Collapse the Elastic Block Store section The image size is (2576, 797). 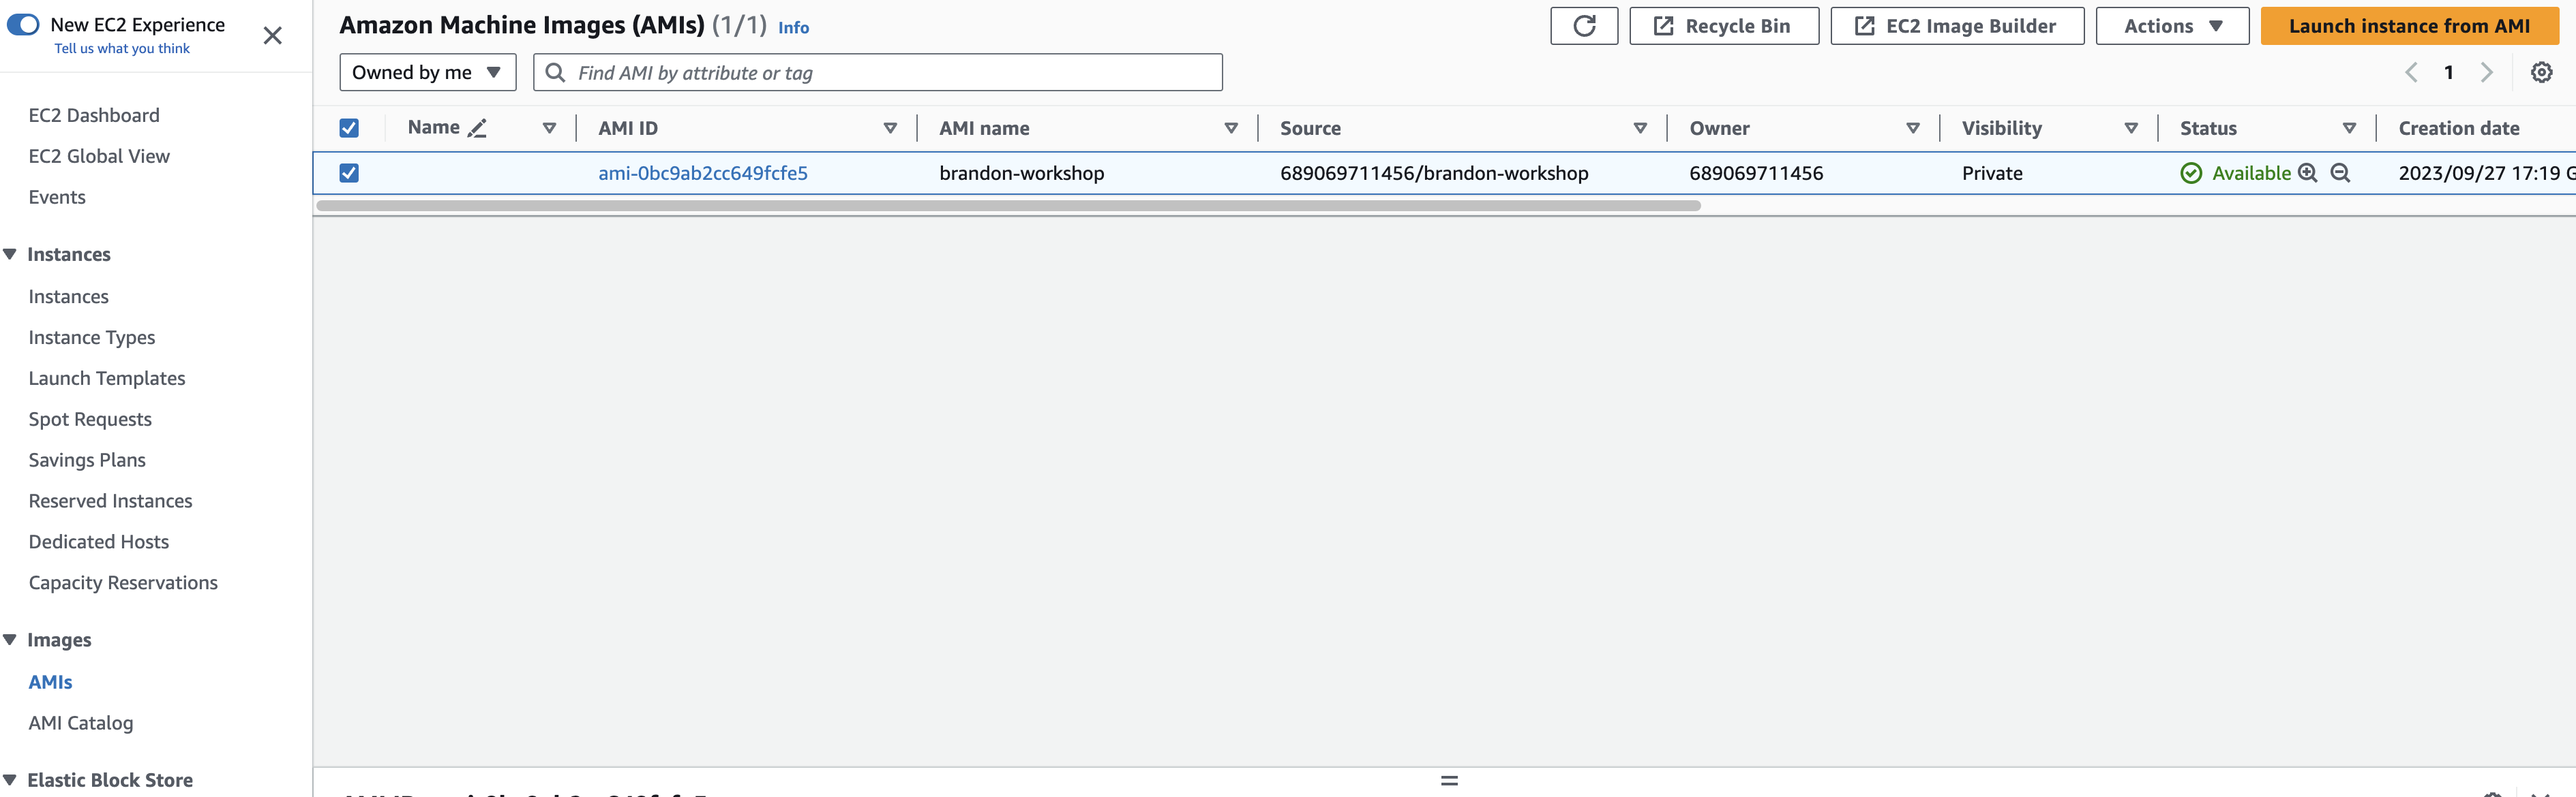10,779
